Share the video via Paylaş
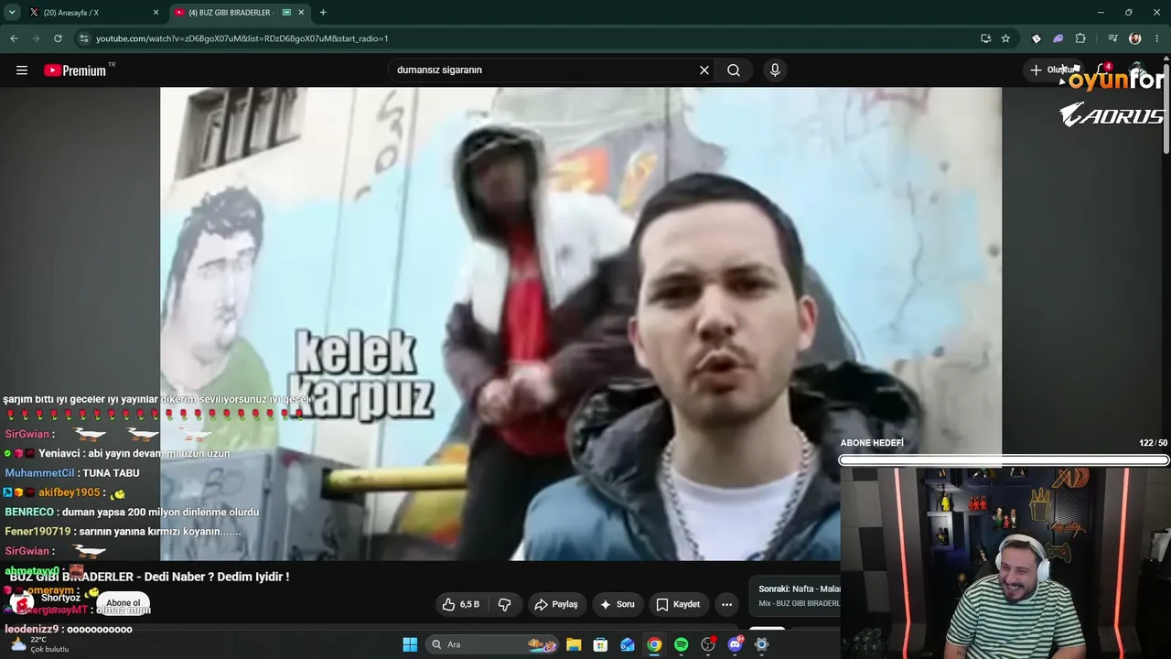The image size is (1171, 659). tap(556, 604)
